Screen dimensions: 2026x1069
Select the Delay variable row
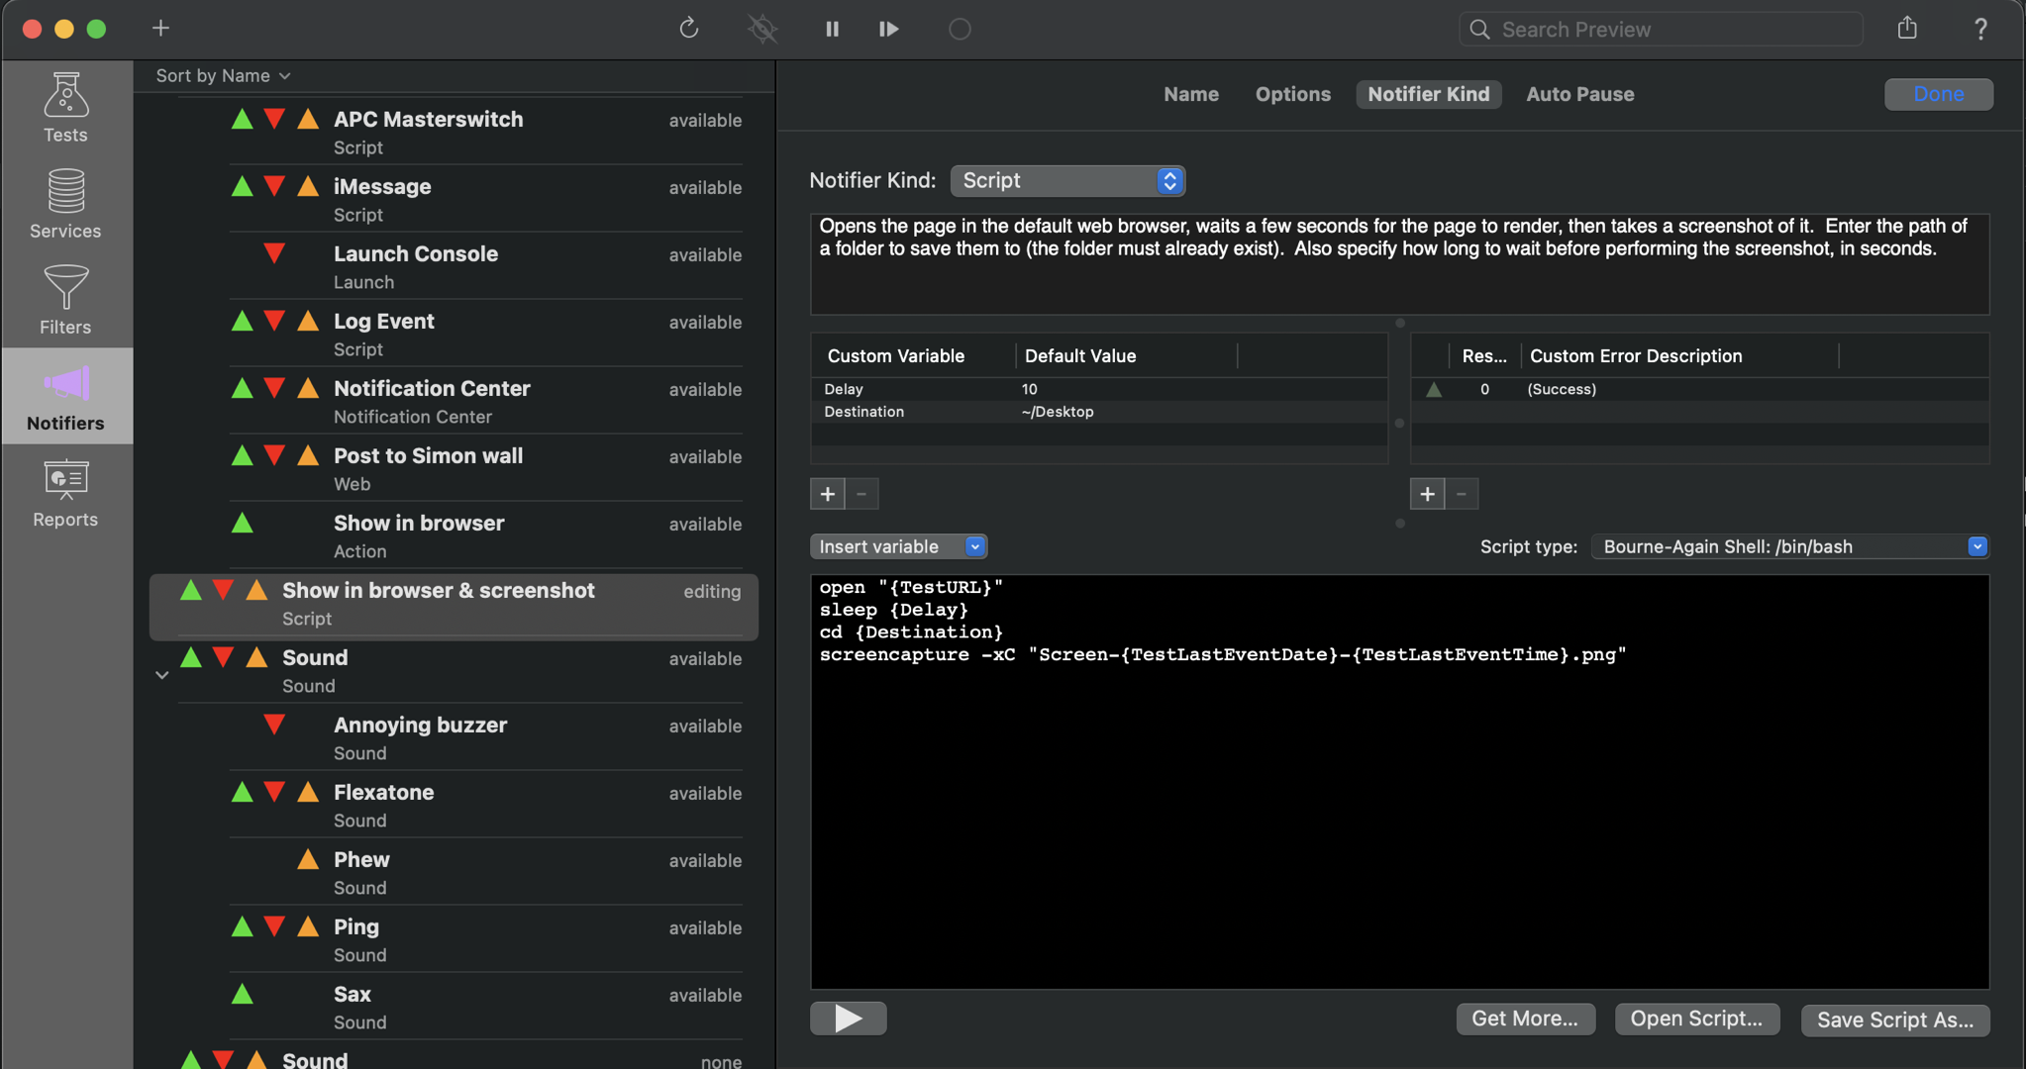tap(1099, 389)
